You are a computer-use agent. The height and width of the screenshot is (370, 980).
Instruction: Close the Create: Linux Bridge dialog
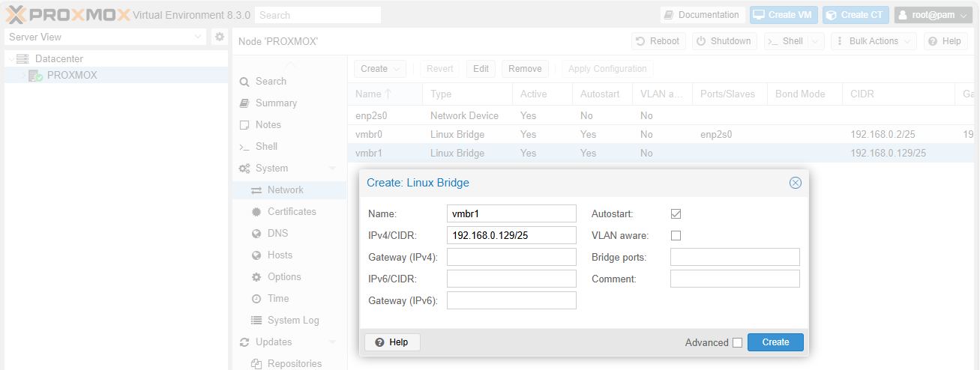[796, 183]
